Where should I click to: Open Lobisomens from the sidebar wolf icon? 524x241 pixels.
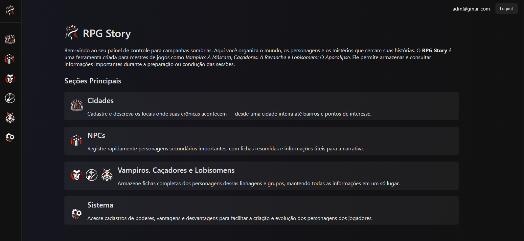[x=10, y=118]
